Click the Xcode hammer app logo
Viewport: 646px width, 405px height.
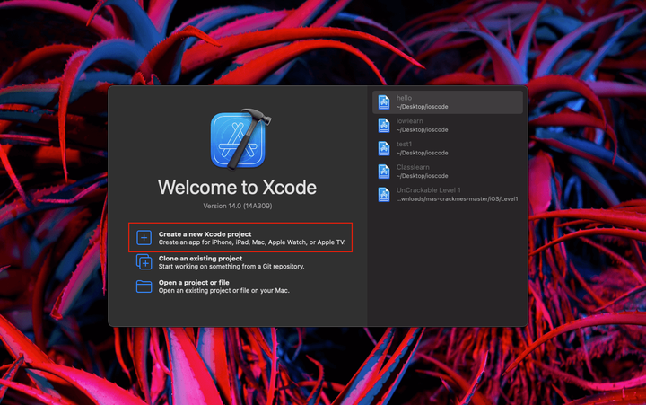[240, 139]
